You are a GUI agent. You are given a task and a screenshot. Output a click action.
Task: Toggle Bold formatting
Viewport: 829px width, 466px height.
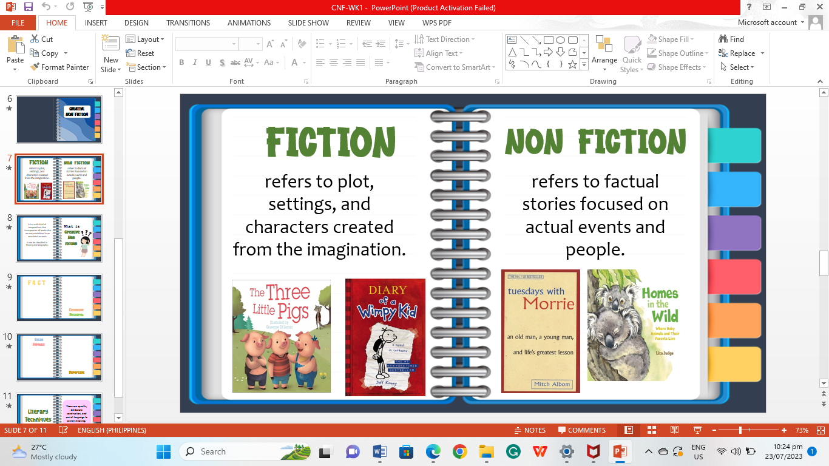pos(181,62)
